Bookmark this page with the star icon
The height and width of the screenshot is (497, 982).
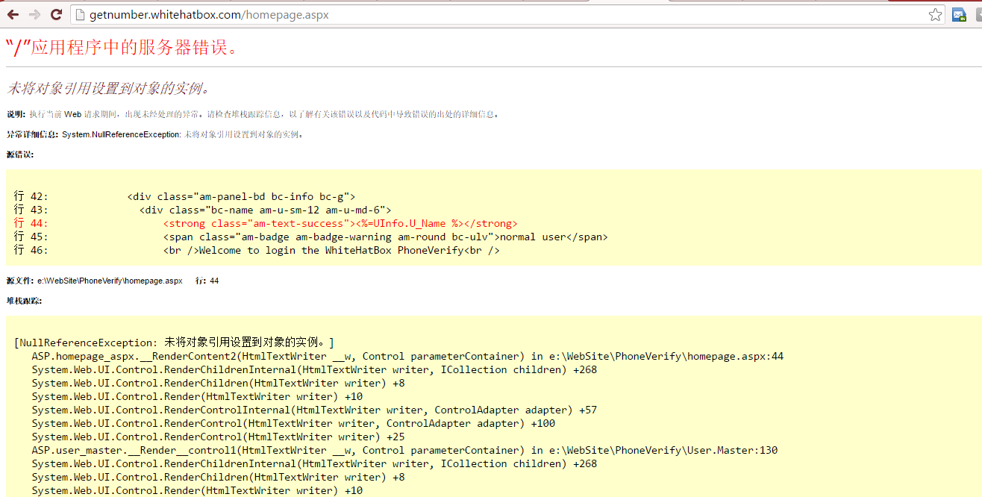point(935,15)
